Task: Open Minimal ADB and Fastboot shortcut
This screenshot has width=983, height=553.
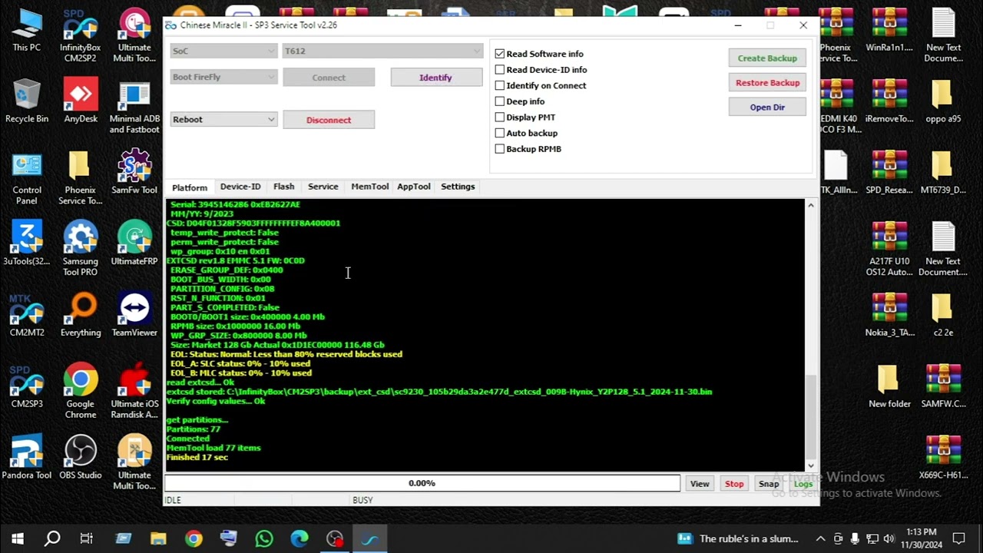Action: 134,108
